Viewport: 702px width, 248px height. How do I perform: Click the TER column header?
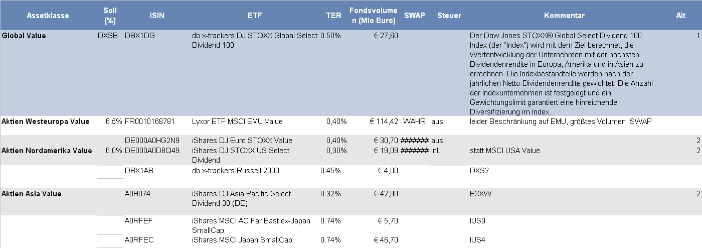[333, 16]
